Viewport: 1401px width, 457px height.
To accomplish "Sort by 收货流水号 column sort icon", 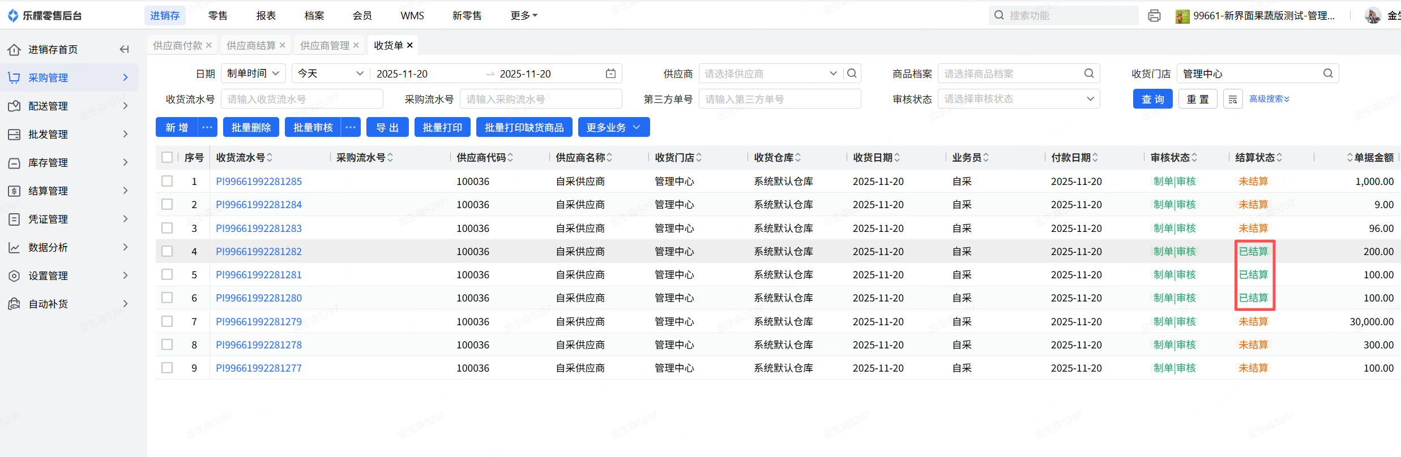I will 270,158.
